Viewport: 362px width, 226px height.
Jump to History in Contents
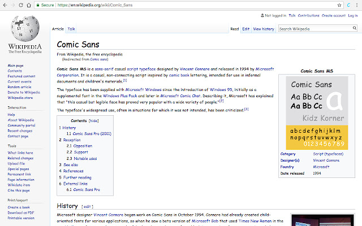tap(69, 128)
